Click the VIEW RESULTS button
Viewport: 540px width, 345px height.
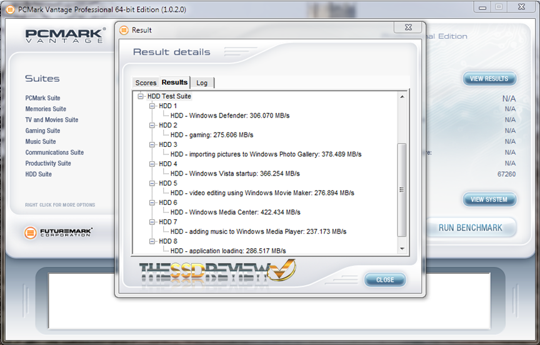click(489, 79)
